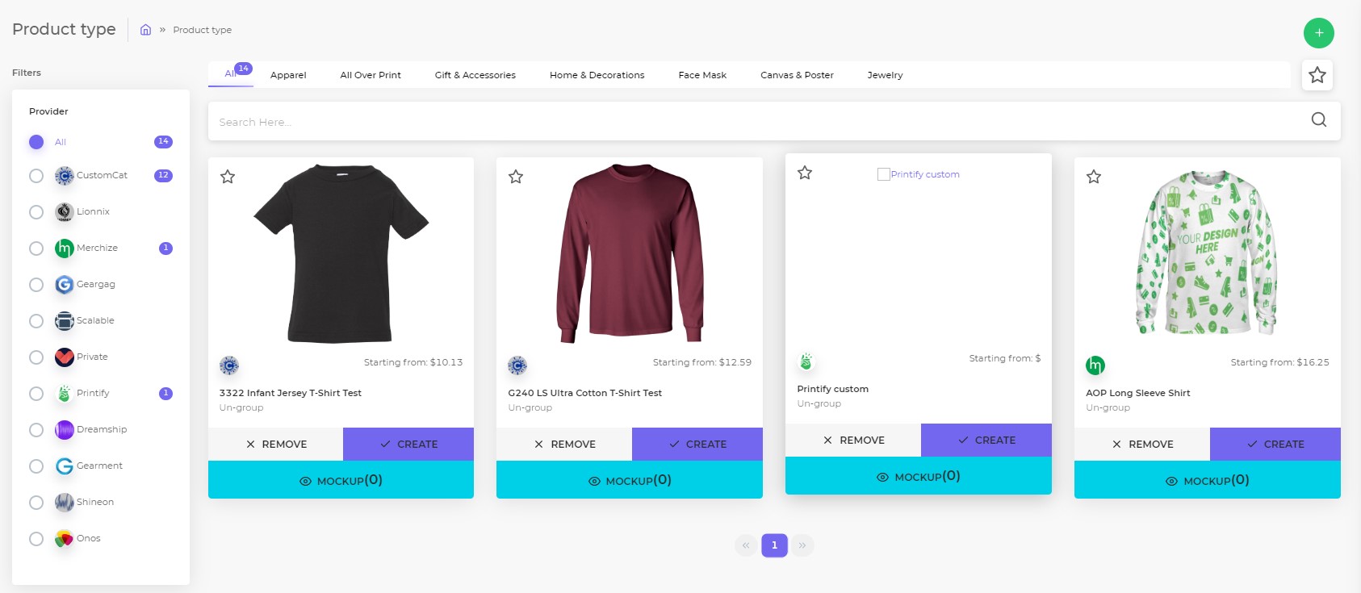
Task: Click the search magnifier icon
Action: tap(1319, 120)
